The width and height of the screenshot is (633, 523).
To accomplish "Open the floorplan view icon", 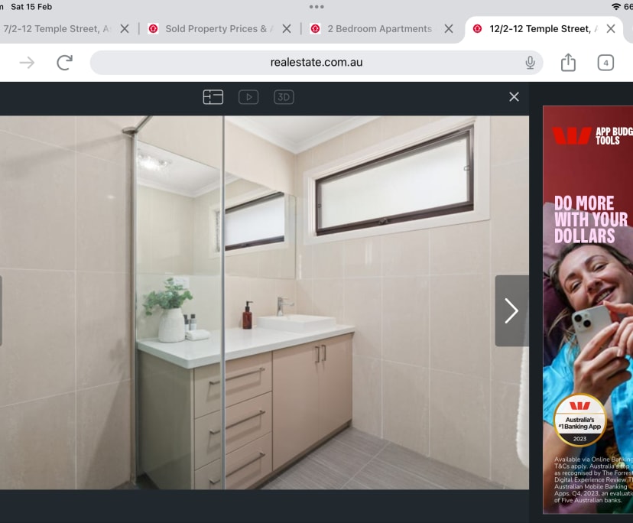I will click(x=213, y=97).
